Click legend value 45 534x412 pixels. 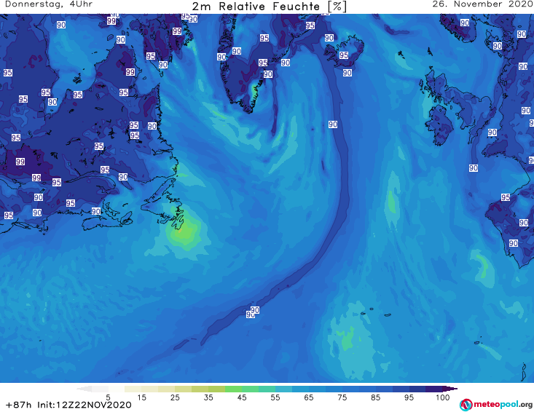242,397
